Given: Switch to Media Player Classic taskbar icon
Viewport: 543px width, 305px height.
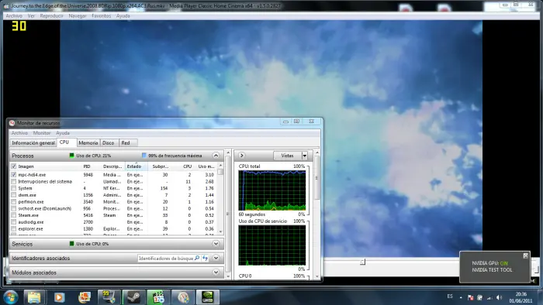Looking at the screenshot, I should pyautogui.click(x=158, y=297).
